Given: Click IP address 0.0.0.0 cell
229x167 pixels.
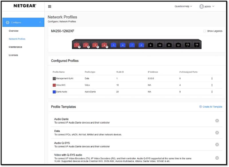Looking at the screenshot, I should 151,78.
